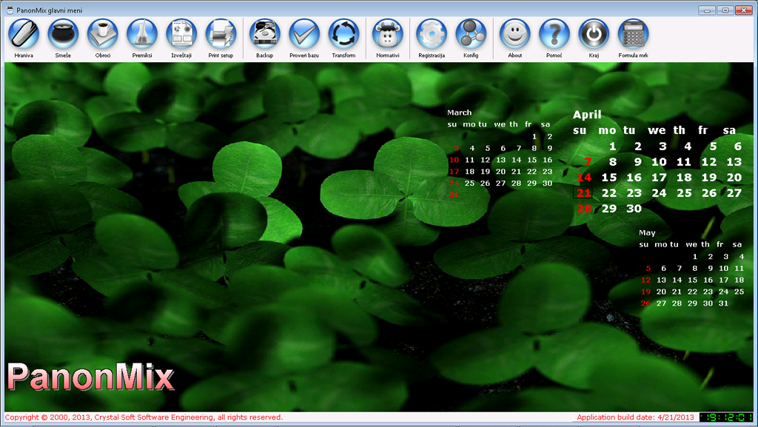Maximize the PanonMix window

(725, 10)
